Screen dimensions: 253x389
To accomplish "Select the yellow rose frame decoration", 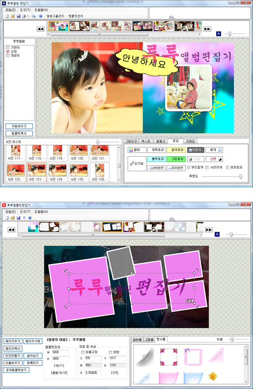I will [213, 376].
